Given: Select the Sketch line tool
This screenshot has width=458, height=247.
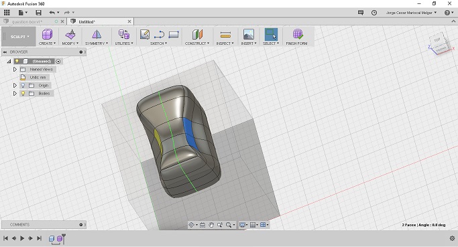Looking at the screenshot, I should click(159, 35).
